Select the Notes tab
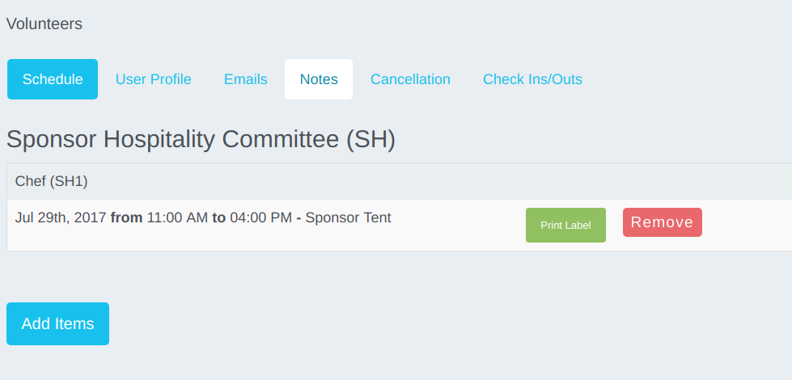792x380 pixels. [x=319, y=79]
